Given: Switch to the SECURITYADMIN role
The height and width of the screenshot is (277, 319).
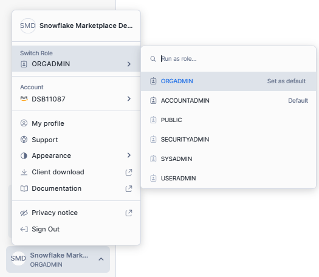Looking at the screenshot, I should (228, 139).
